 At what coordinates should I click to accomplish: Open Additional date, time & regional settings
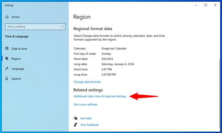[100, 96]
